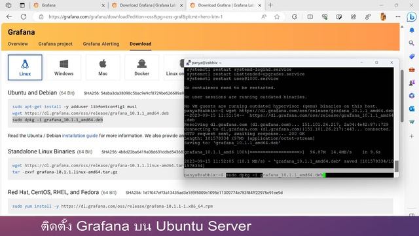Open browser share icon in toolbar
The height and width of the screenshot is (236, 419).
click(354, 16)
